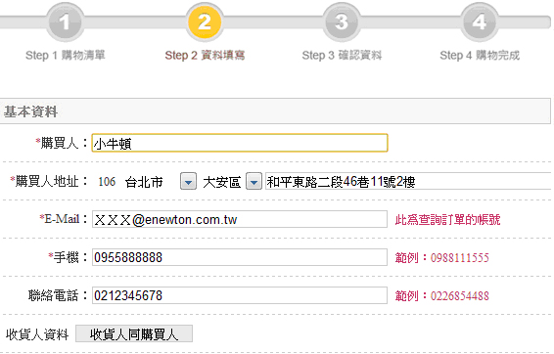Screen dimensions: 554x354
Task: Select the 台北市 city combo box
Action: click(x=161, y=182)
